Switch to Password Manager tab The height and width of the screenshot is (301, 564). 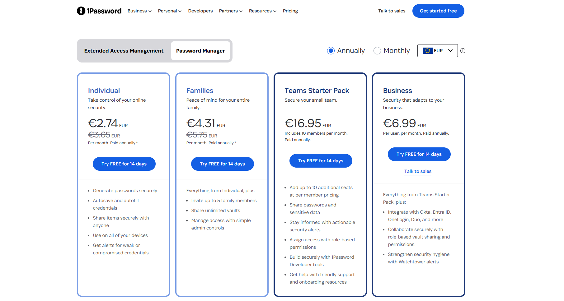pyautogui.click(x=200, y=51)
